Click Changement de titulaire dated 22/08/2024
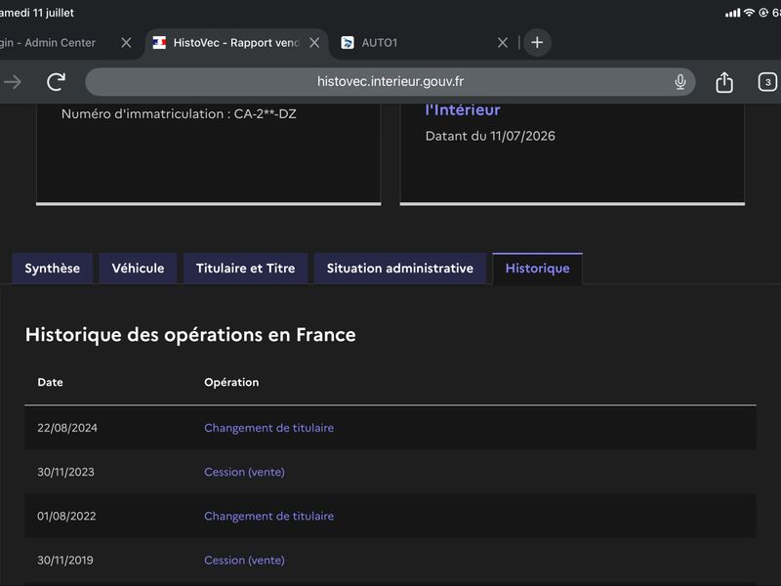781x586 pixels. click(x=269, y=428)
